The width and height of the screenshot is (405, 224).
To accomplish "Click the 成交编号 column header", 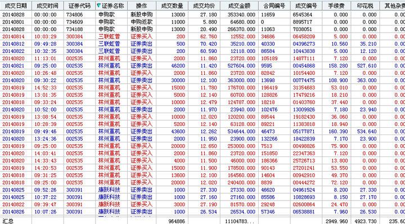I will coord(307,6).
